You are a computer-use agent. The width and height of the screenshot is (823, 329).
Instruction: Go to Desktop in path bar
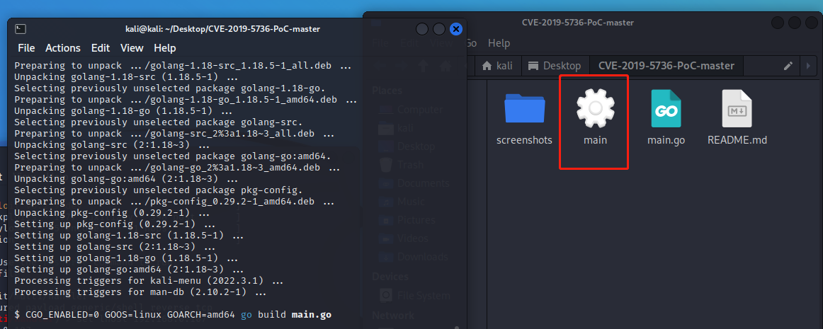(x=555, y=66)
